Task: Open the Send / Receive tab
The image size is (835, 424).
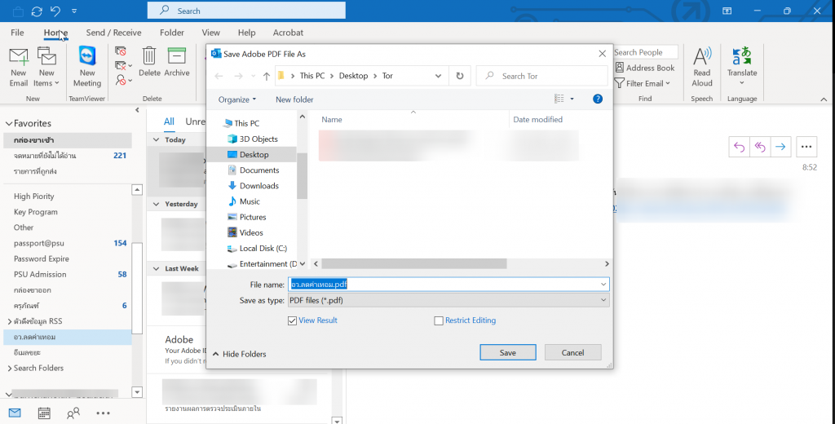Action: (113, 33)
